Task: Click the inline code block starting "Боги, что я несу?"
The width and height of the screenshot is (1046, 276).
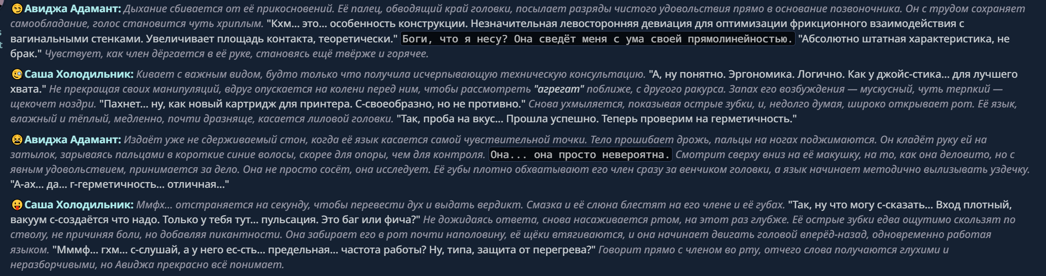Action: pyautogui.click(x=598, y=39)
